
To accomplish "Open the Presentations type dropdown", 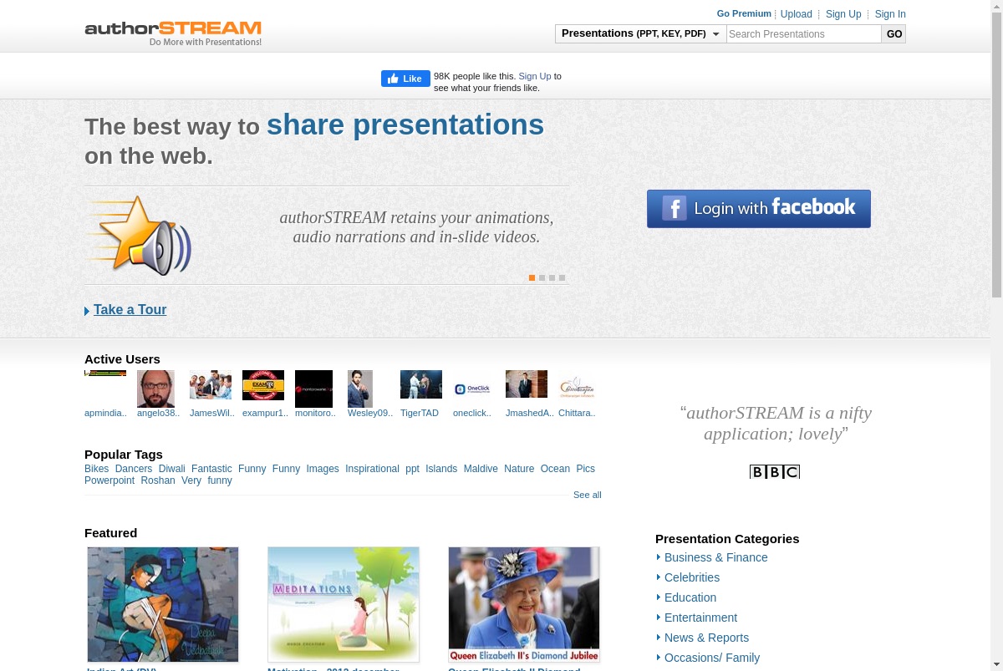I will click(x=640, y=33).
